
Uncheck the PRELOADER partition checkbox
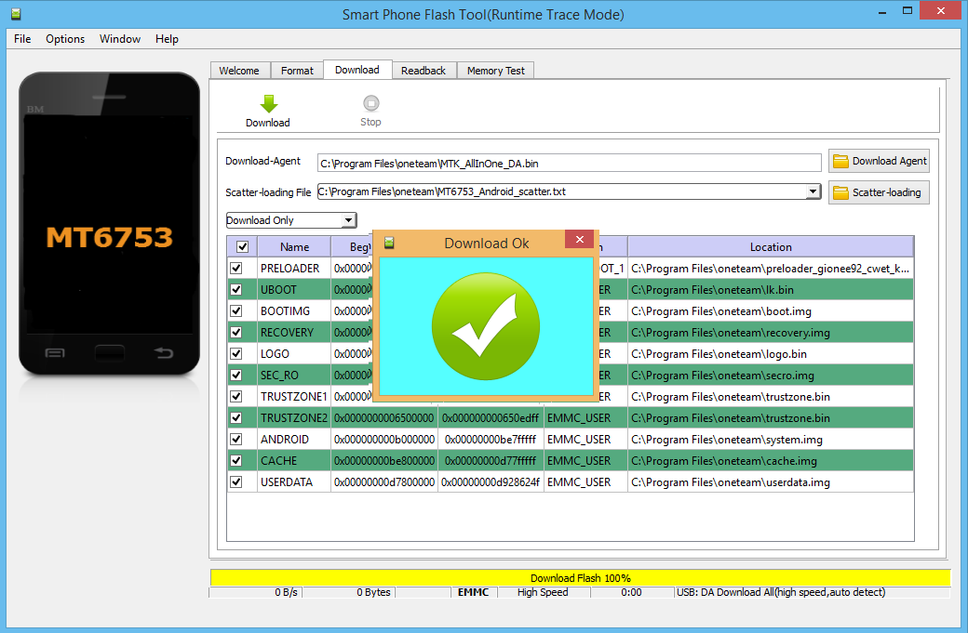[x=236, y=268]
